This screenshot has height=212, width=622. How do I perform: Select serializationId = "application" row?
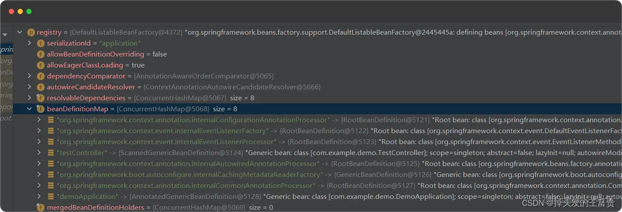click(317, 43)
